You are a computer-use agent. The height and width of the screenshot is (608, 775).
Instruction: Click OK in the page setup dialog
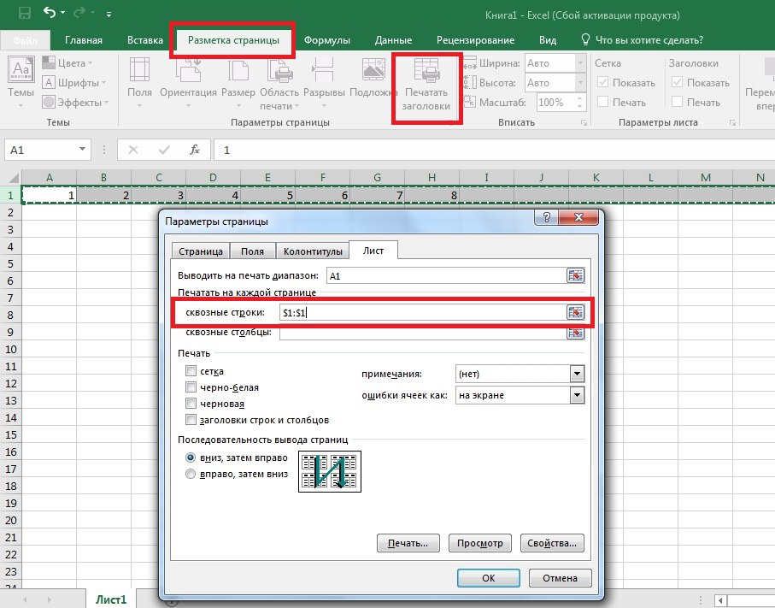(x=488, y=577)
